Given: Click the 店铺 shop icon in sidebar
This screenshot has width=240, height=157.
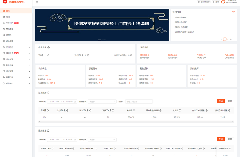Looking at the screenshot, I should pyautogui.click(x=4, y=17).
